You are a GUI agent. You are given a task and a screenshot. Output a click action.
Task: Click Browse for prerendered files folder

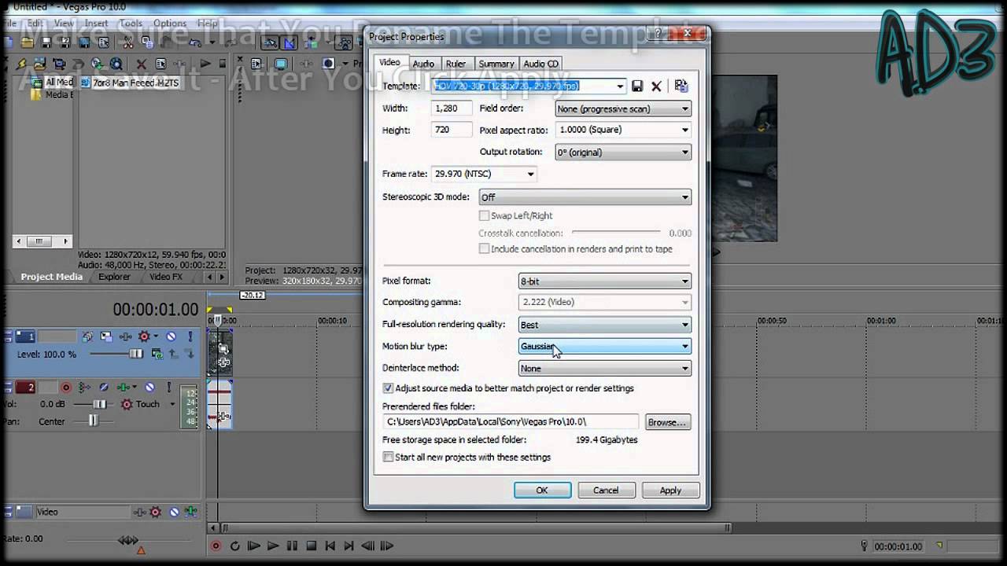[667, 422]
